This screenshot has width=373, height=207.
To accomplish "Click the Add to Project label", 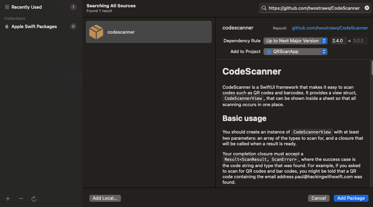I will pos(245,52).
